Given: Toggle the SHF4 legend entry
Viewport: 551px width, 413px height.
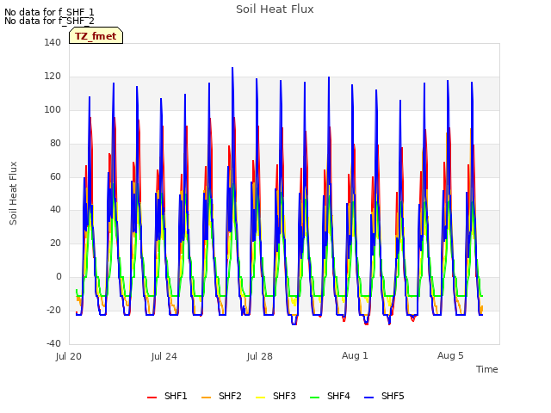Looking at the screenshot, I should 330,396.
